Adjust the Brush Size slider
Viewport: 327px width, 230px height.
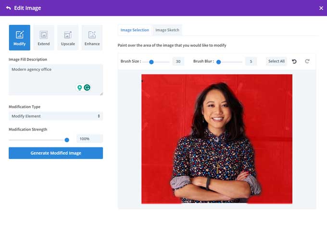coord(151,62)
